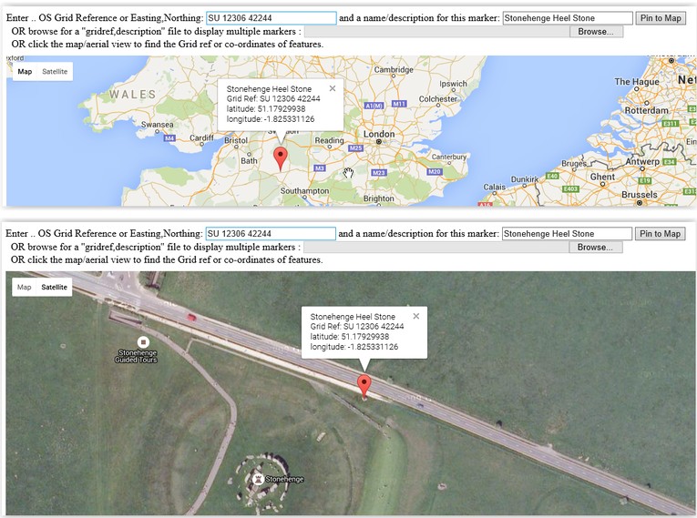697x518 pixels.
Task: Click the lower Browse... button
Action: [x=595, y=247]
